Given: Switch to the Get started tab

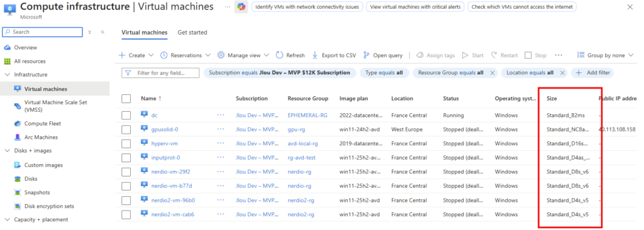Looking at the screenshot, I should coord(192,33).
